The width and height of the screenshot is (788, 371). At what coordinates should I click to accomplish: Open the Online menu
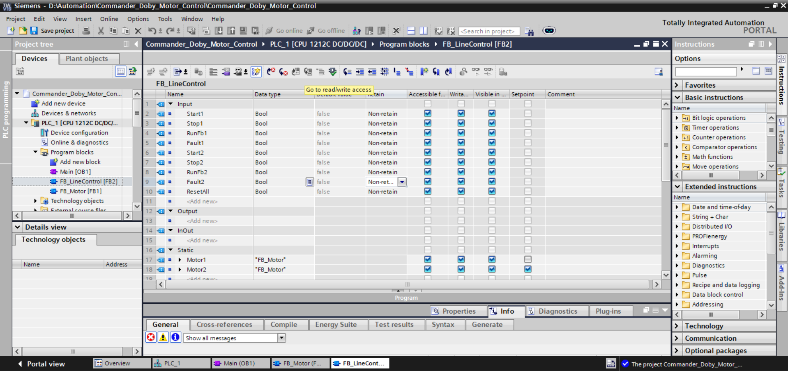pyautogui.click(x=109, y=19)
